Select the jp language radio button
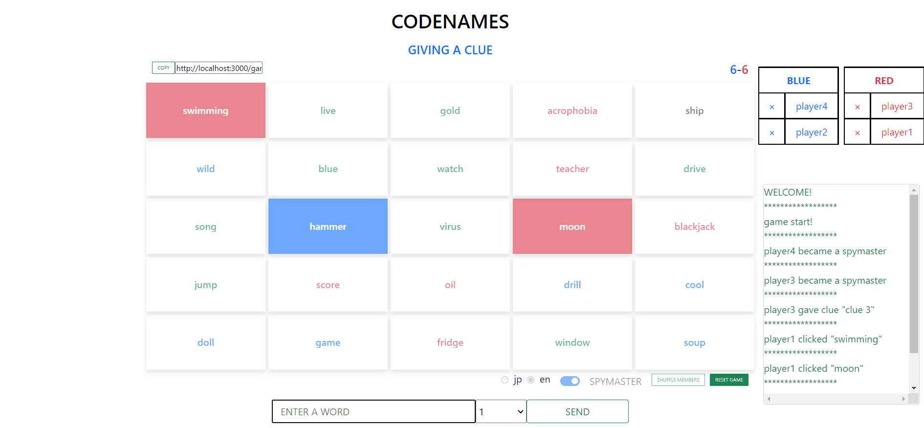The image size is (924, 428). 505,380
